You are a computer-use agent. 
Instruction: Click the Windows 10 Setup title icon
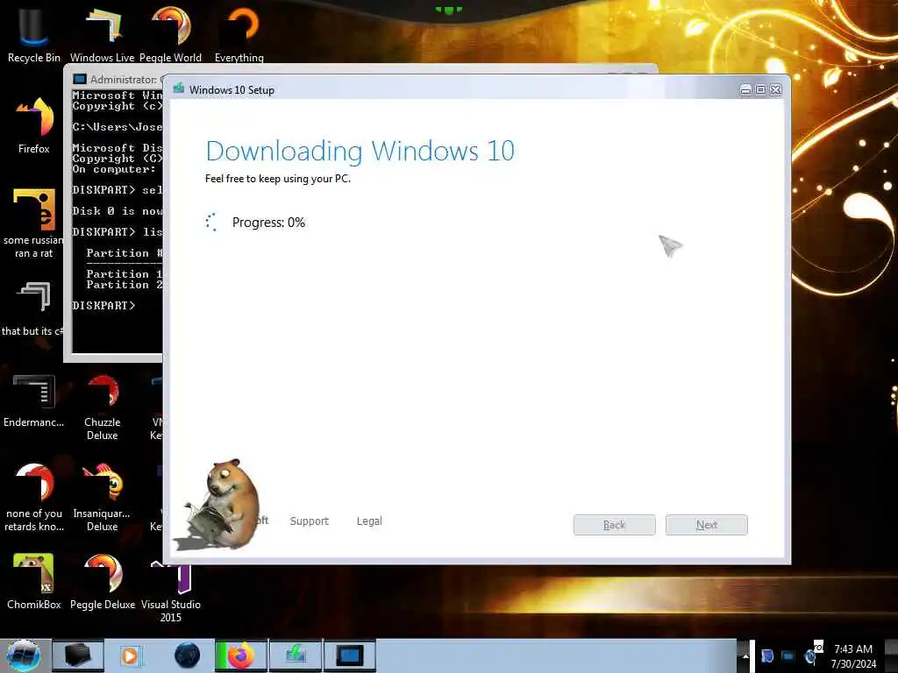coord(179,89)
